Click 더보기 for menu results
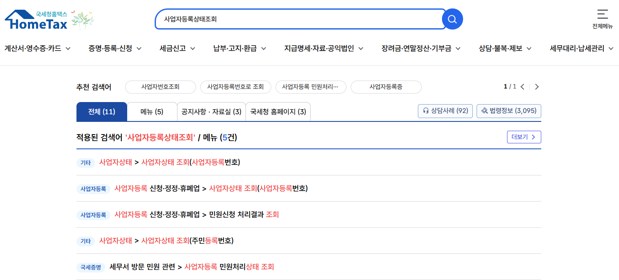This screenshot has width=619, height=280. 524,137
